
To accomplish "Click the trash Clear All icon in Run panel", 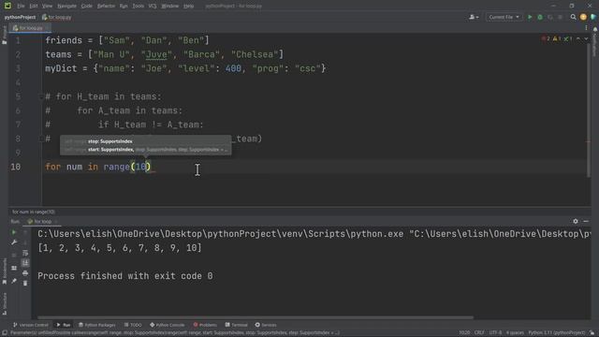I will click(x=25, y=283).
